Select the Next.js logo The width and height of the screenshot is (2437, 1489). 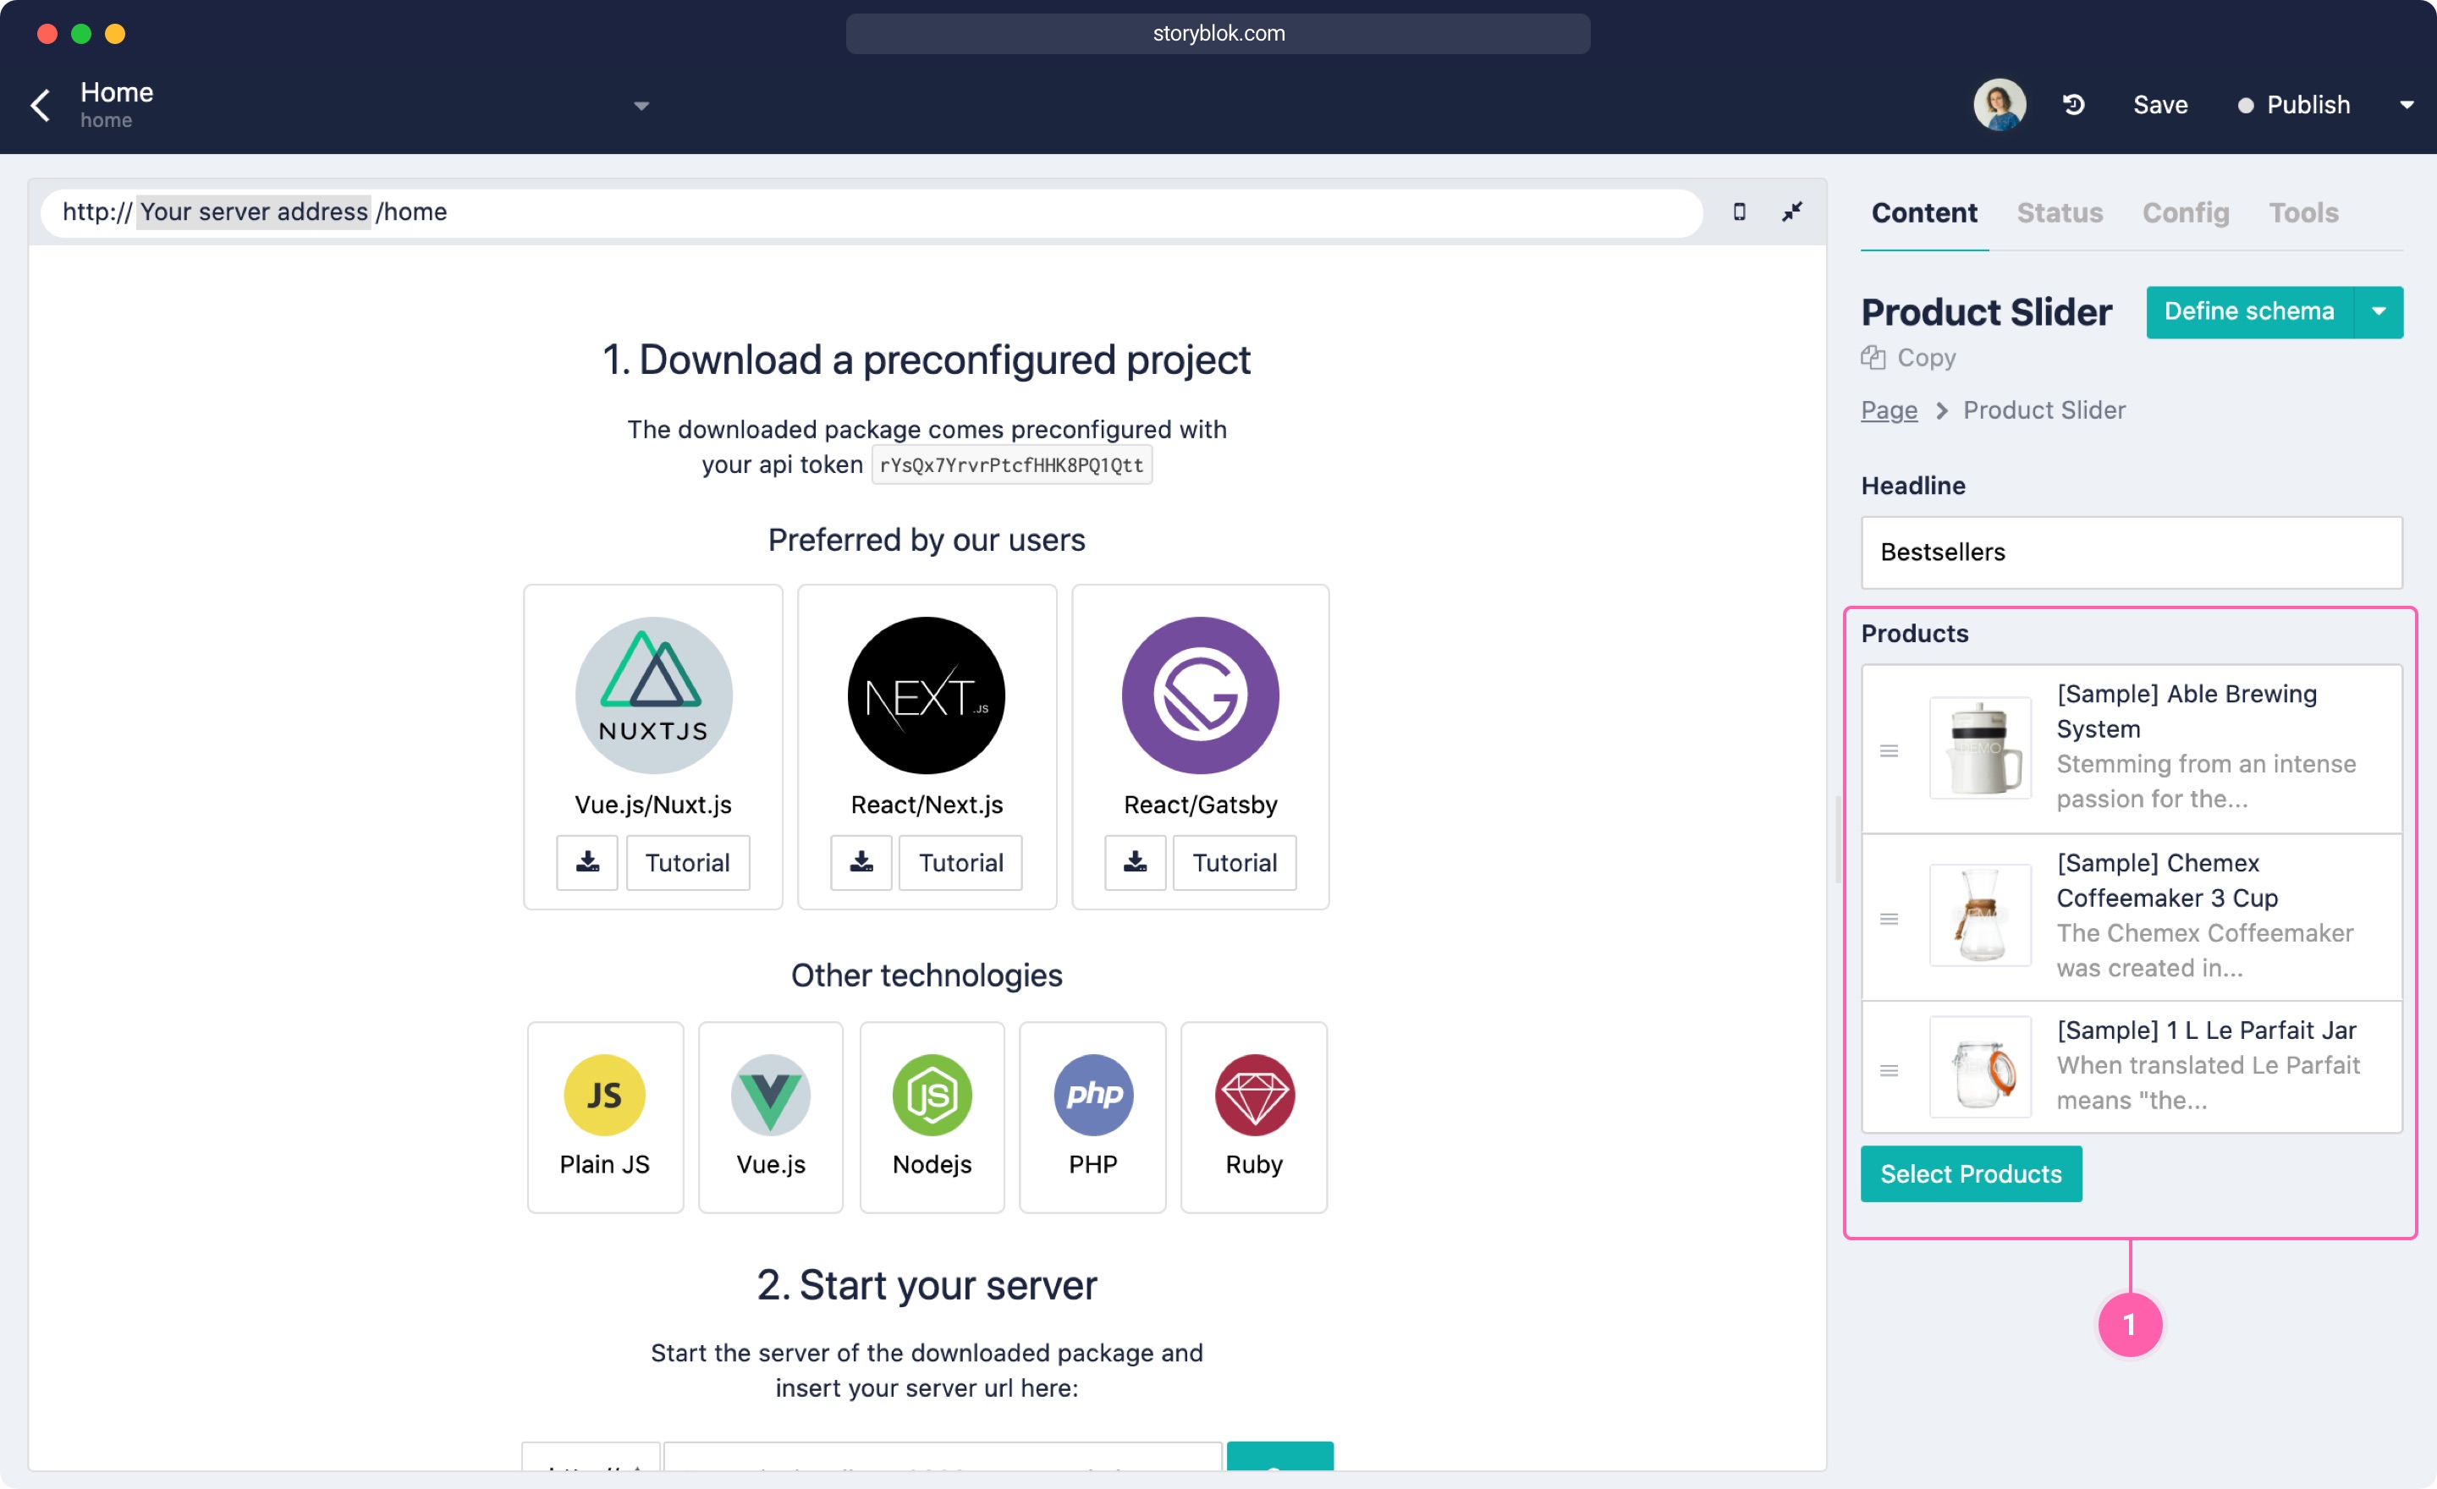pyautogui.click(x=926, y=695)
